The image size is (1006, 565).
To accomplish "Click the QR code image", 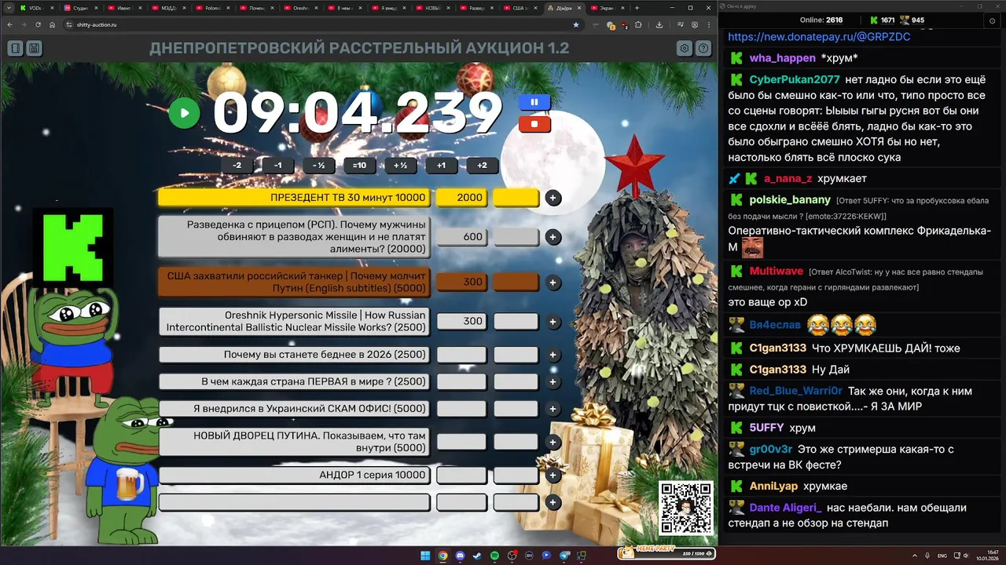I will (x=686, y=508).
